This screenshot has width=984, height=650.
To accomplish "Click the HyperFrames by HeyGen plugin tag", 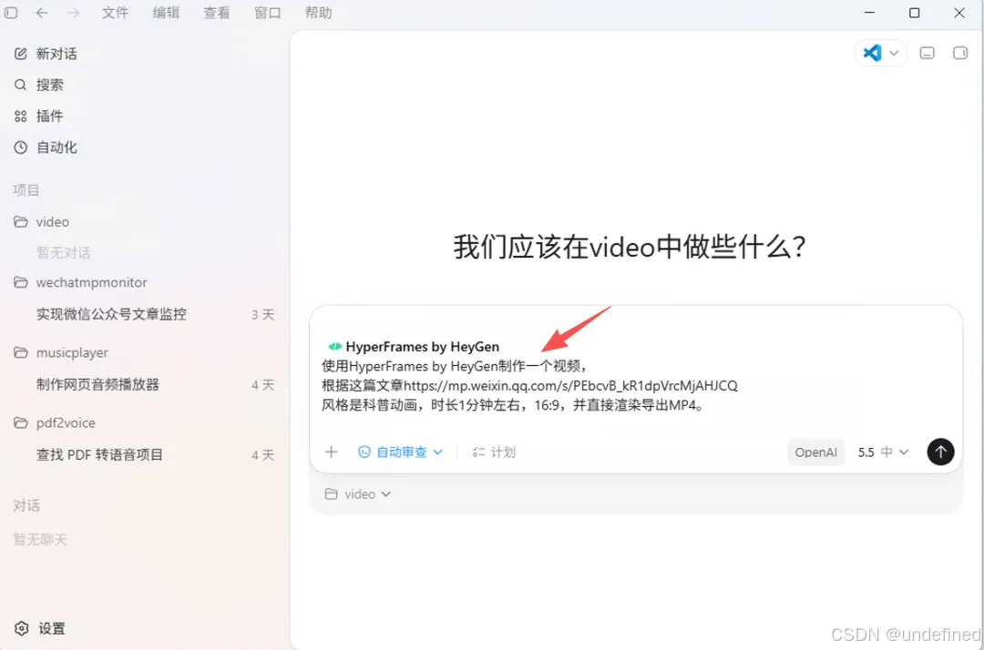I will pos(414,347).
